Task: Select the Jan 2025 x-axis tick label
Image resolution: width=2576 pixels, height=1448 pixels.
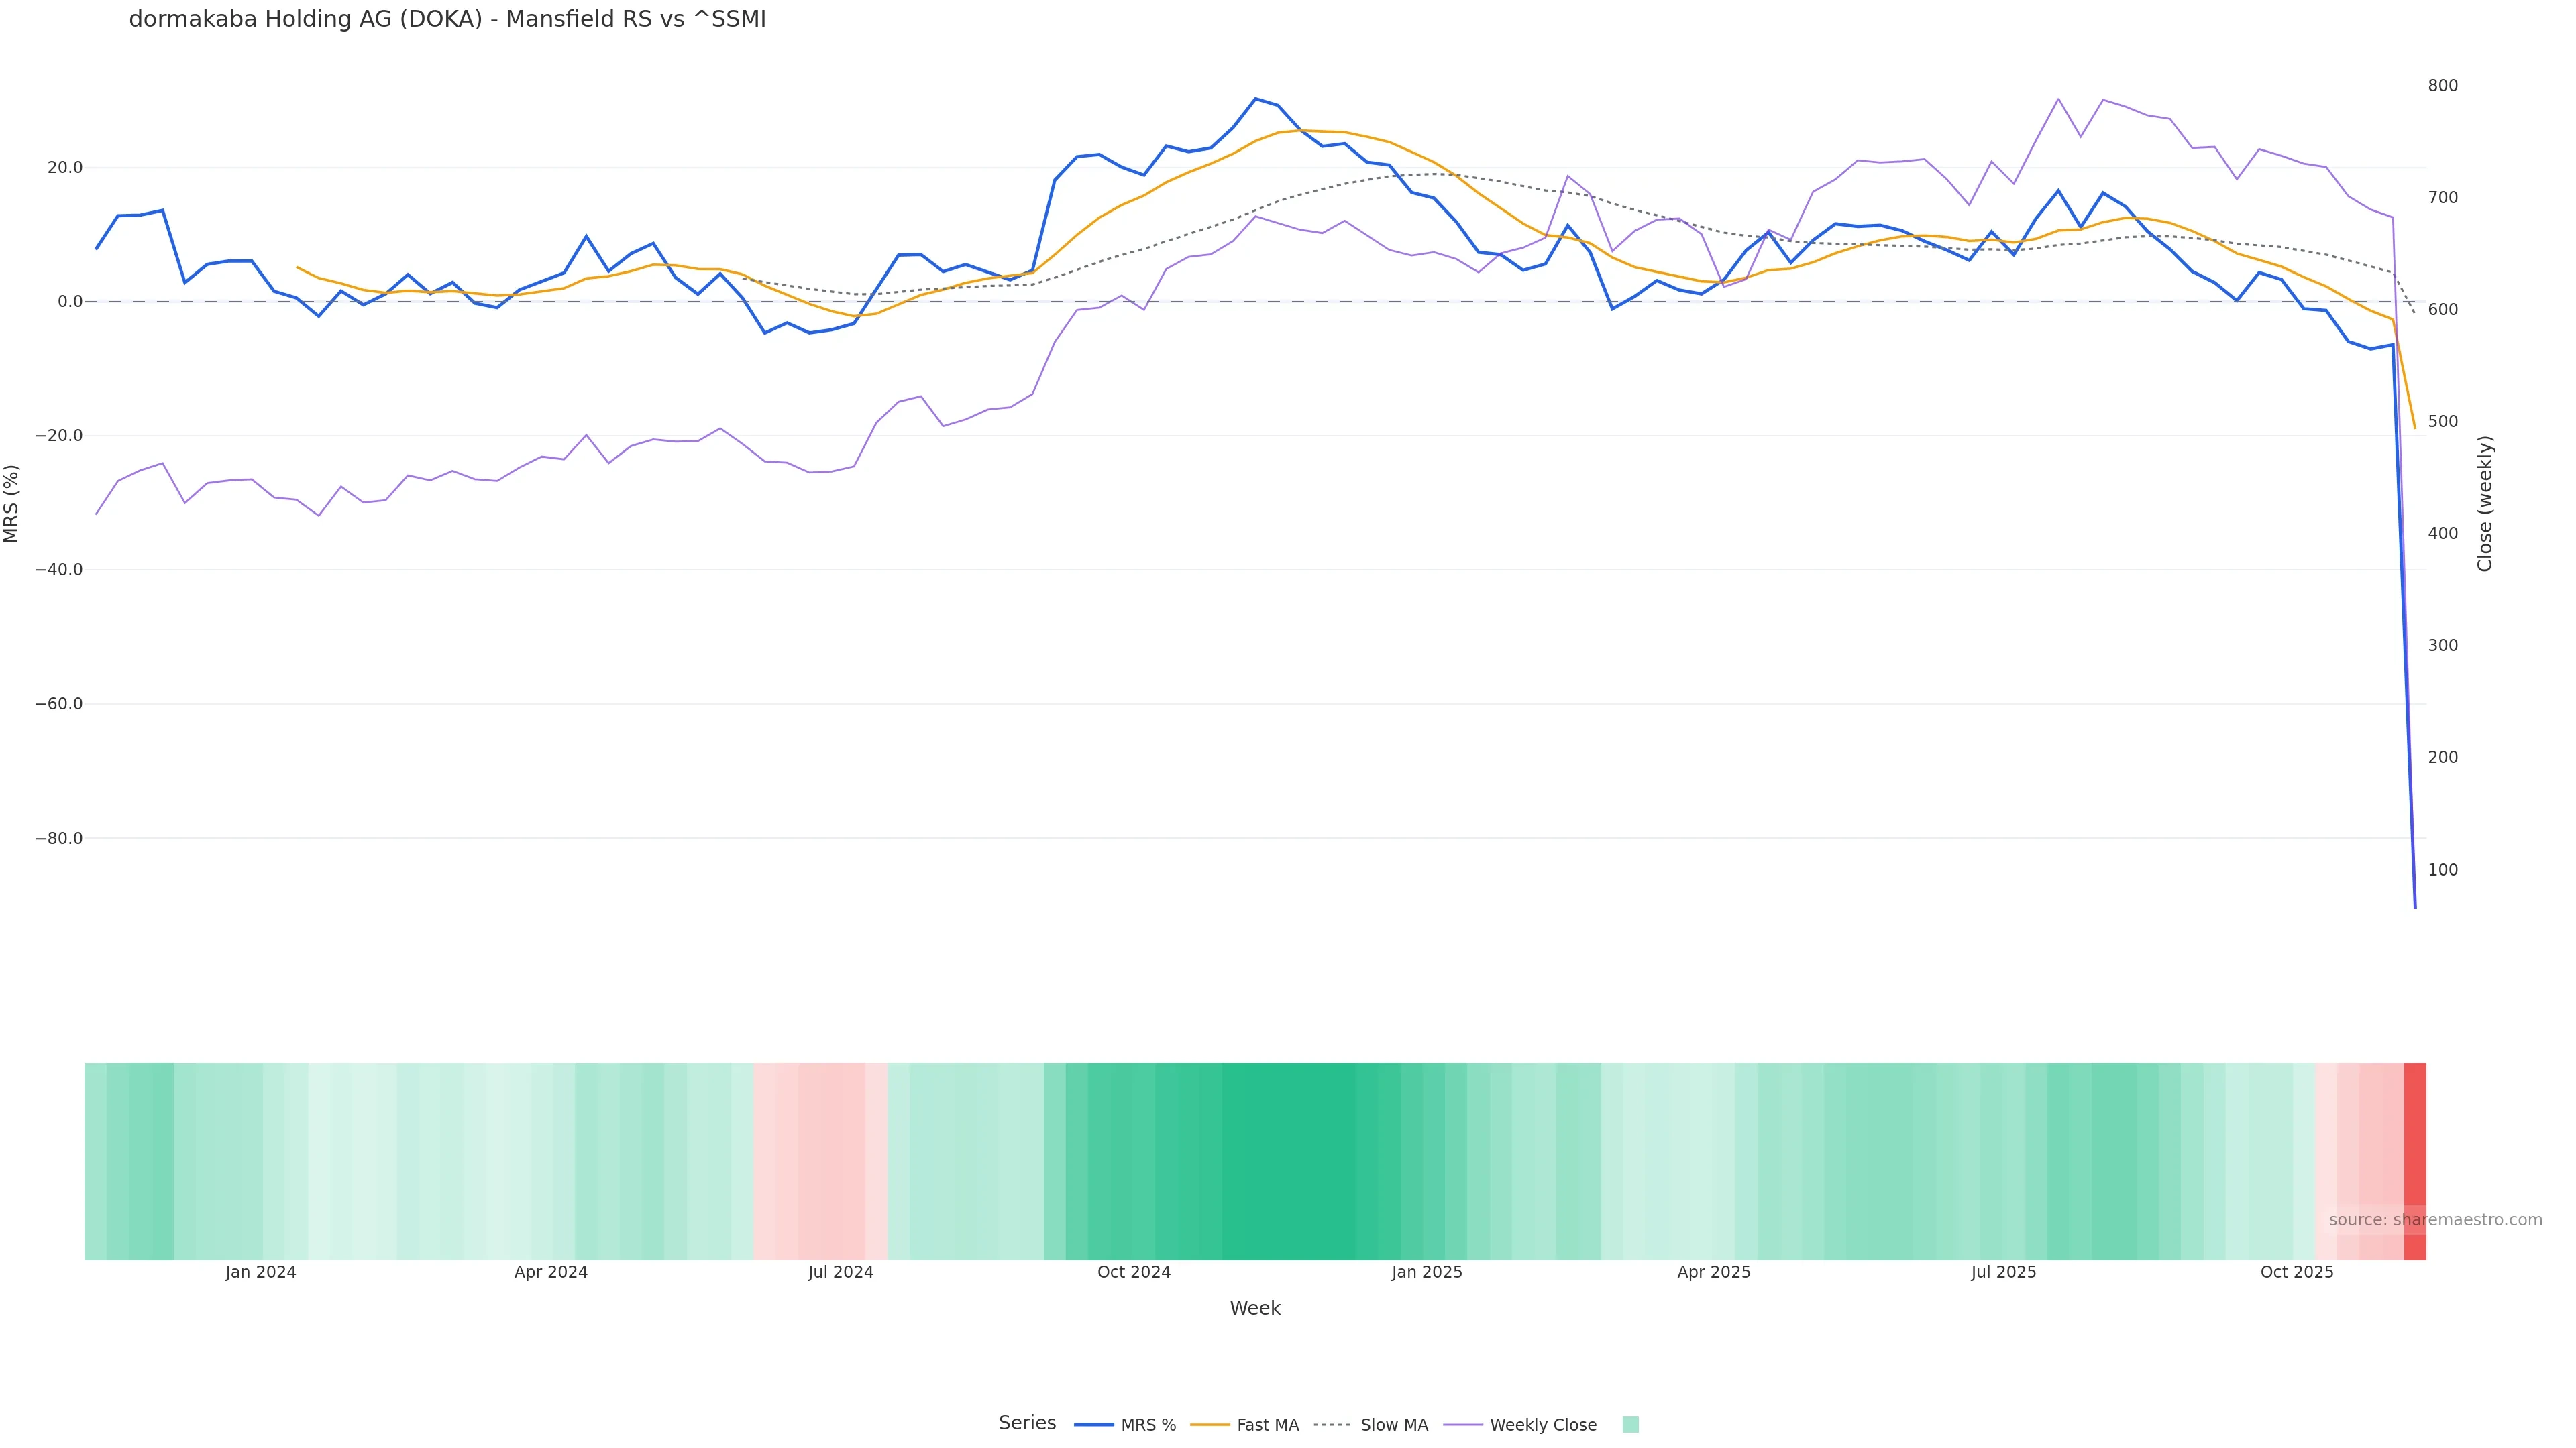Action: click(1426, 1272)
